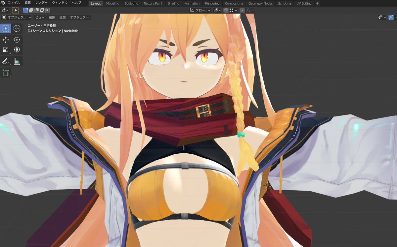This screenshot has height=247, width=397.
Task: Click the tweak select tool icon in header
Action: tap(16, 10)
